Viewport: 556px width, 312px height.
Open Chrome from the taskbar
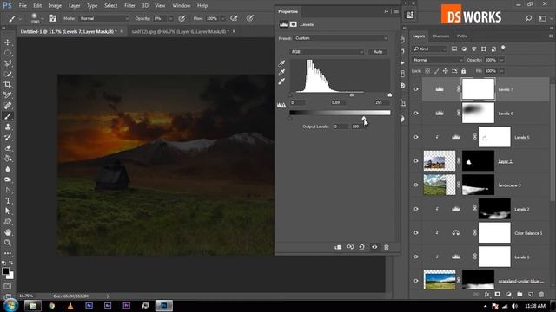[x=52, y=306]
